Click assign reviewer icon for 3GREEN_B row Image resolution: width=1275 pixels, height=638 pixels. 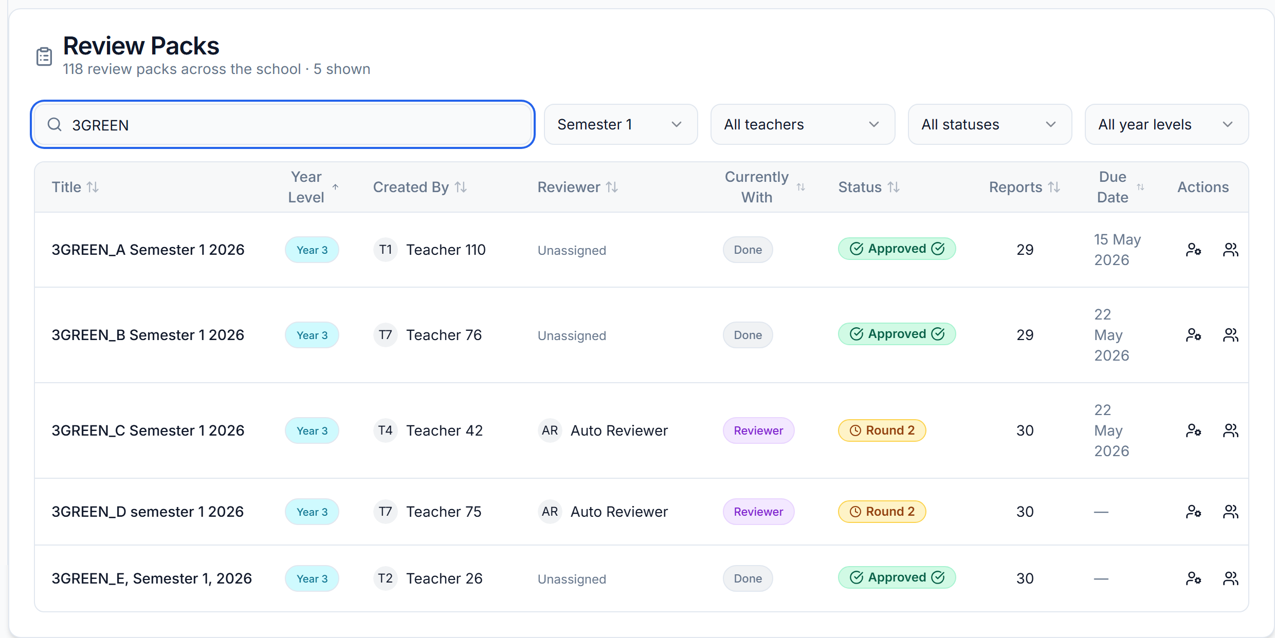[1193, 335]
